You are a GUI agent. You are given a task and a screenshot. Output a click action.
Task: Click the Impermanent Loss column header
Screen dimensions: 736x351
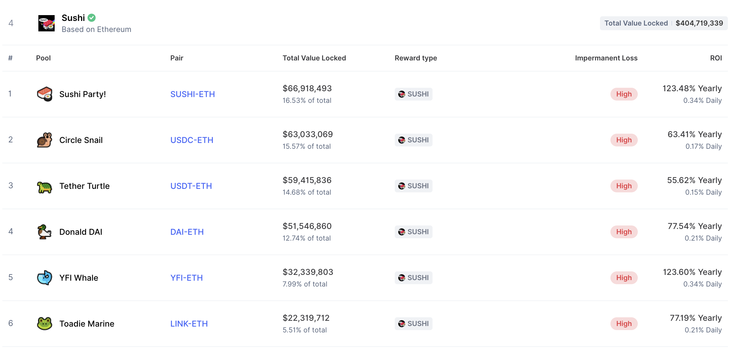pyautogui.click(x=606, y=58)
